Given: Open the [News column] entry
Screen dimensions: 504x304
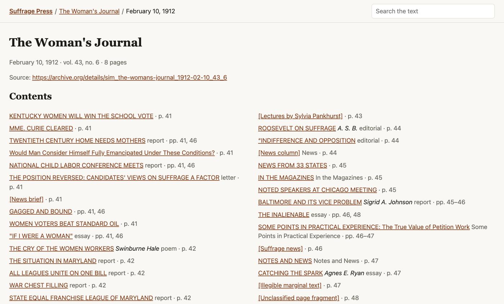Looking at the screenshot, I should [x=279, y=153].
